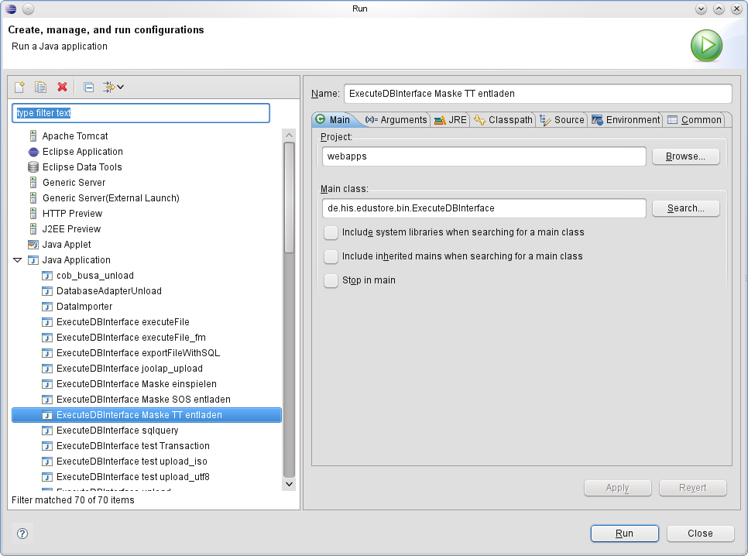The image size is (748, 556).
Task: Click the DatabaseAdapterUnload configuration icon
Action: [x=46, y=291]
